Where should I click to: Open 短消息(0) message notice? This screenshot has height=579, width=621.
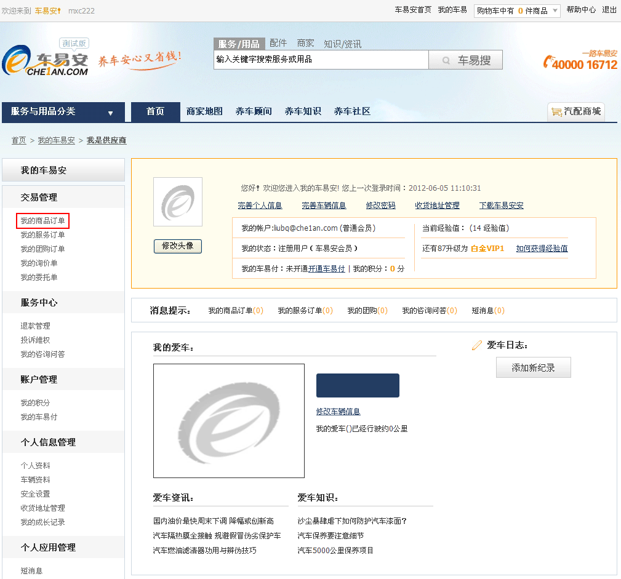pos(488,311)
